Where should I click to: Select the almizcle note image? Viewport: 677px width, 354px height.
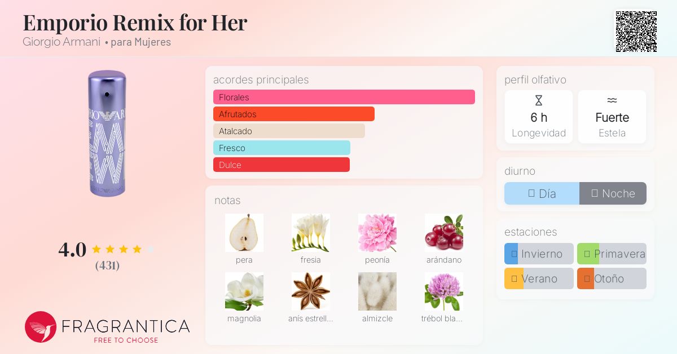pos(377,291)
